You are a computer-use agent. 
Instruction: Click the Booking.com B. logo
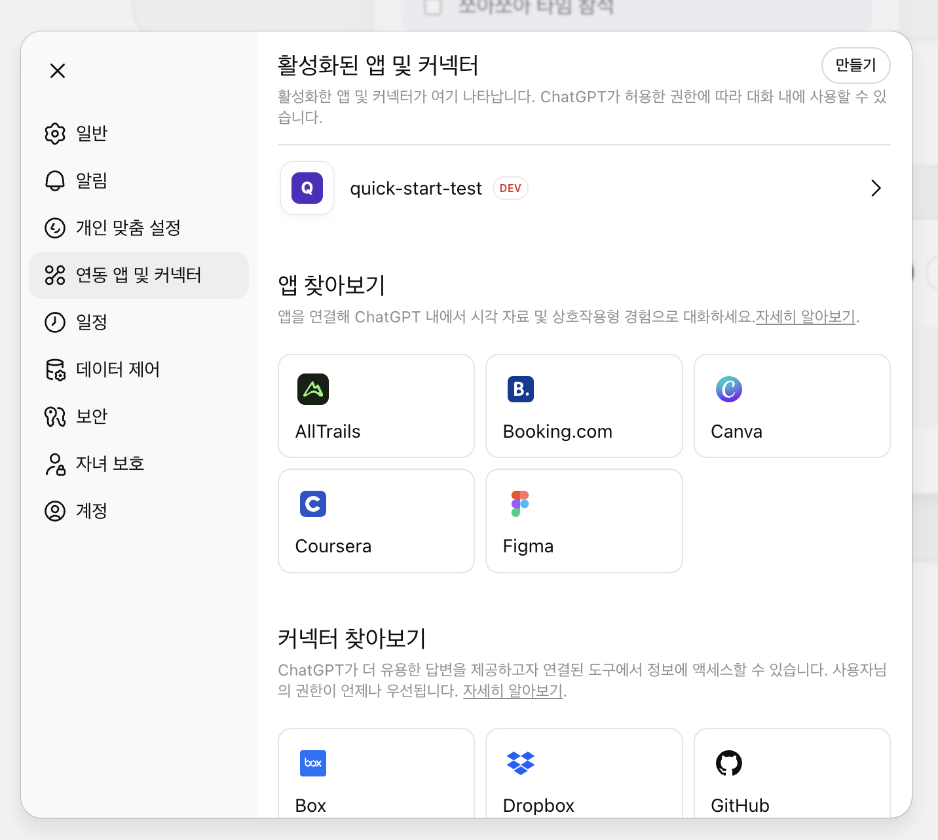pyautogui.click(x=521, y=389)
